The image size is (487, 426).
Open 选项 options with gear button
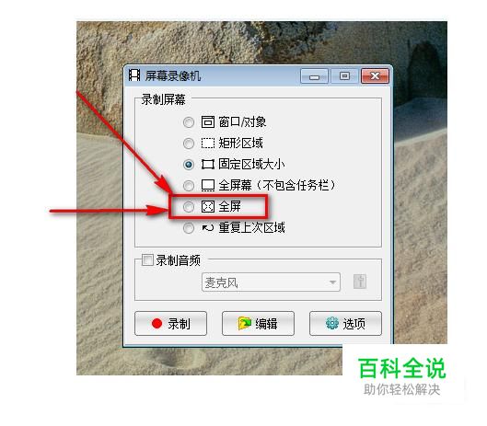tap(345, 324)
